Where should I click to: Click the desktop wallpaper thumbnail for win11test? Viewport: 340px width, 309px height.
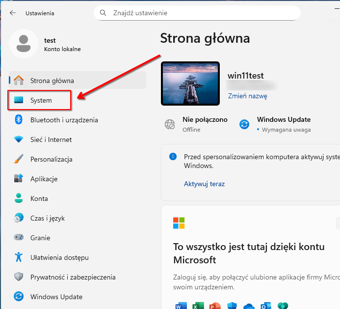(x=190, y=84)
